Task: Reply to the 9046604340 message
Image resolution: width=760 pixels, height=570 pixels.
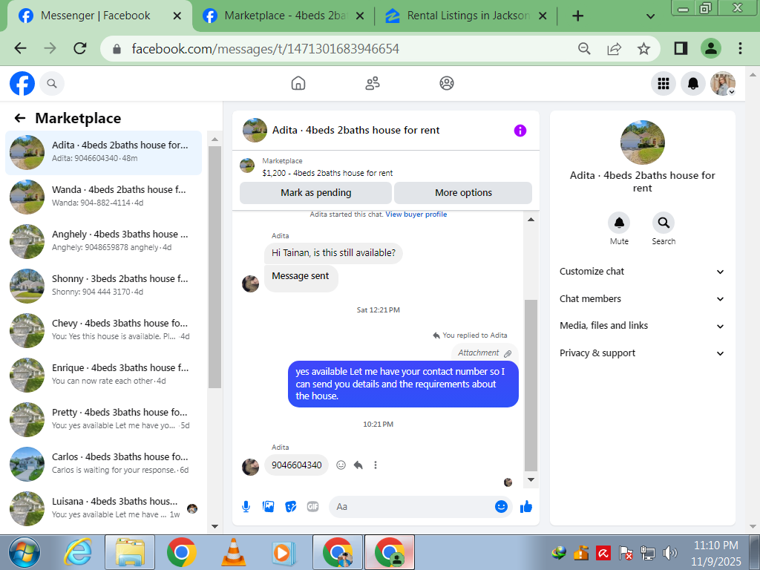Action: click(x=358, y=465)
